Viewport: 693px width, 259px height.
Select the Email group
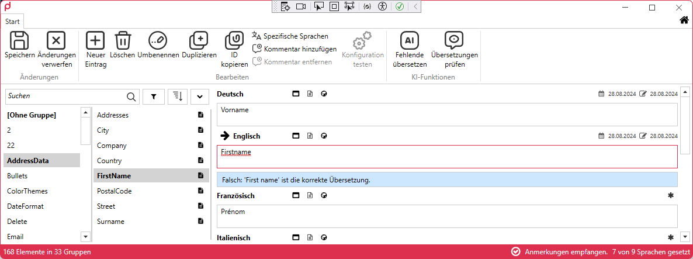pyautogui.click(x=41, y=236)
